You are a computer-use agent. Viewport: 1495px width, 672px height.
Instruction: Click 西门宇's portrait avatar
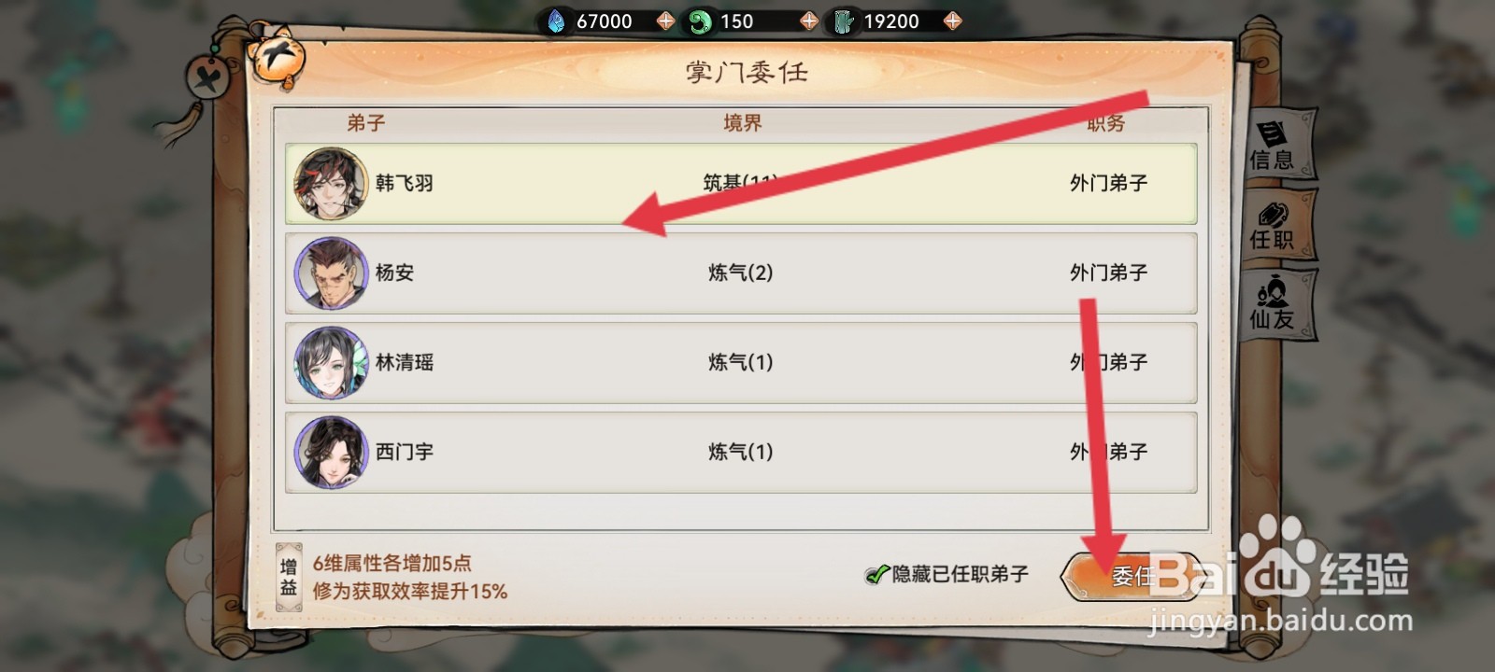coord(331,452)
